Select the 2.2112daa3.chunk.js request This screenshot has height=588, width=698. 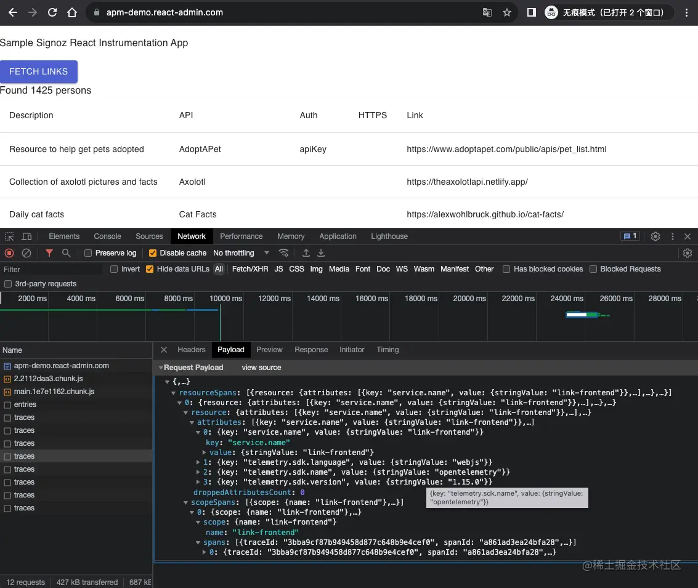76,379
